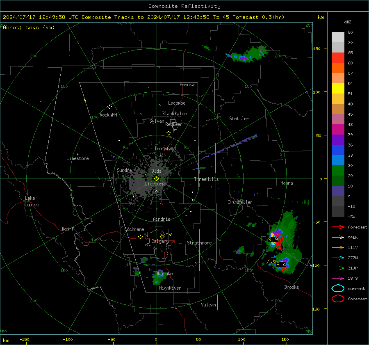369x345 pixels.
Task: Click the dBZ scale heading
Action: point(348,22)
